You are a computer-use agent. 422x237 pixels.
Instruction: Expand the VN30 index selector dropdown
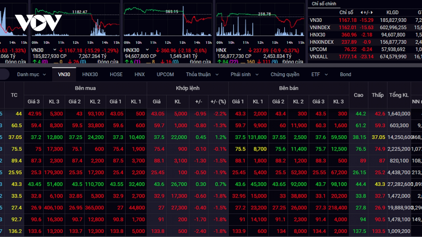[x=55, y=50]
